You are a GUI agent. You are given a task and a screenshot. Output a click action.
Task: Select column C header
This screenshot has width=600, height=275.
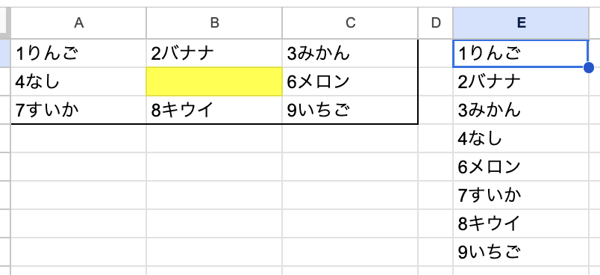point(350,23)
